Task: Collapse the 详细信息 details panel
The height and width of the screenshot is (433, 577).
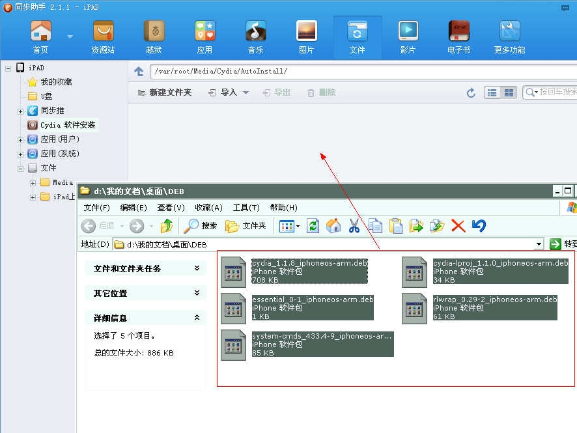Action: click(x=197, y=318)
